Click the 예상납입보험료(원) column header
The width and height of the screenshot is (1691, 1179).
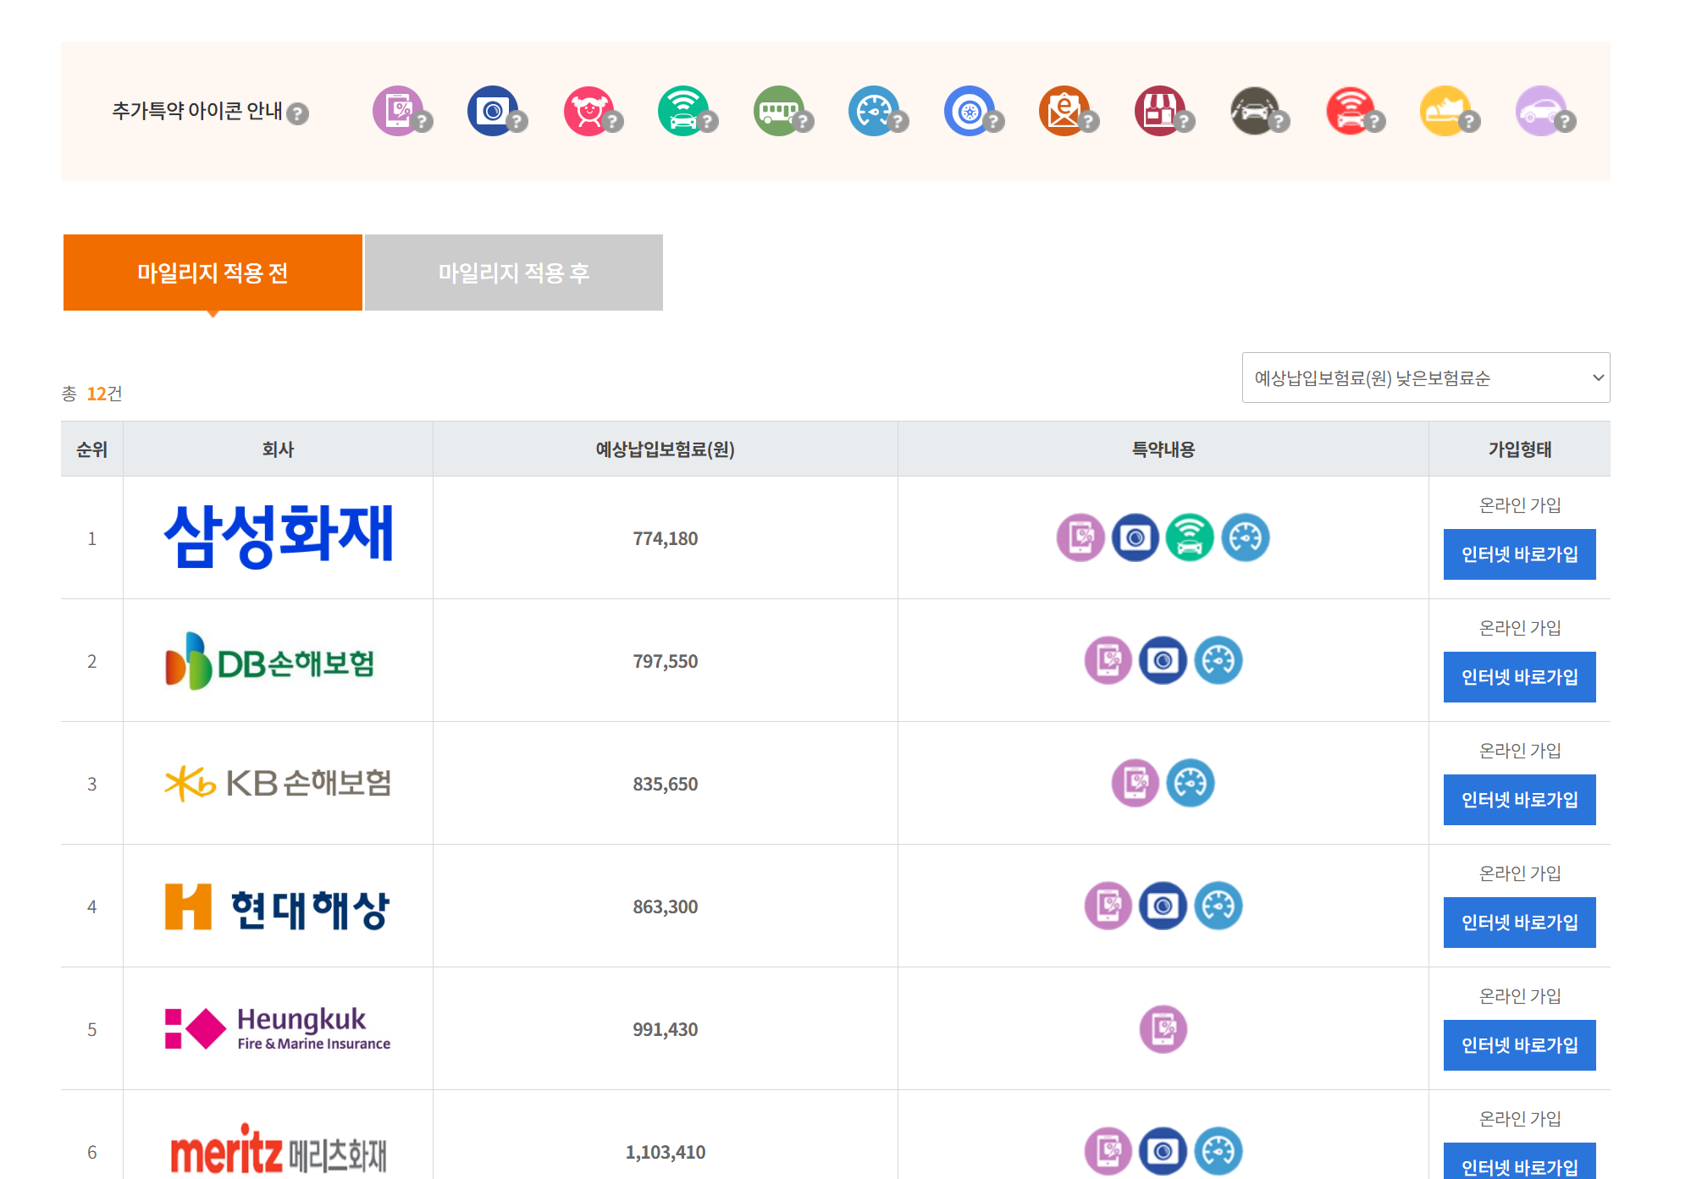tap(665, 449)
